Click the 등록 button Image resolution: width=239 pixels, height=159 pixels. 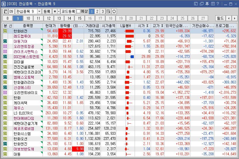coord(47,12)
